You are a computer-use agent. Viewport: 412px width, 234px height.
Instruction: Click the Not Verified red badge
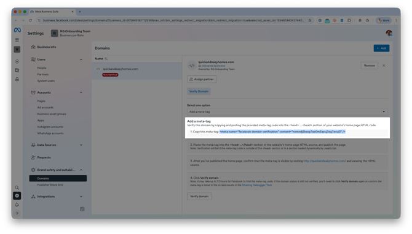pos(110,75)
